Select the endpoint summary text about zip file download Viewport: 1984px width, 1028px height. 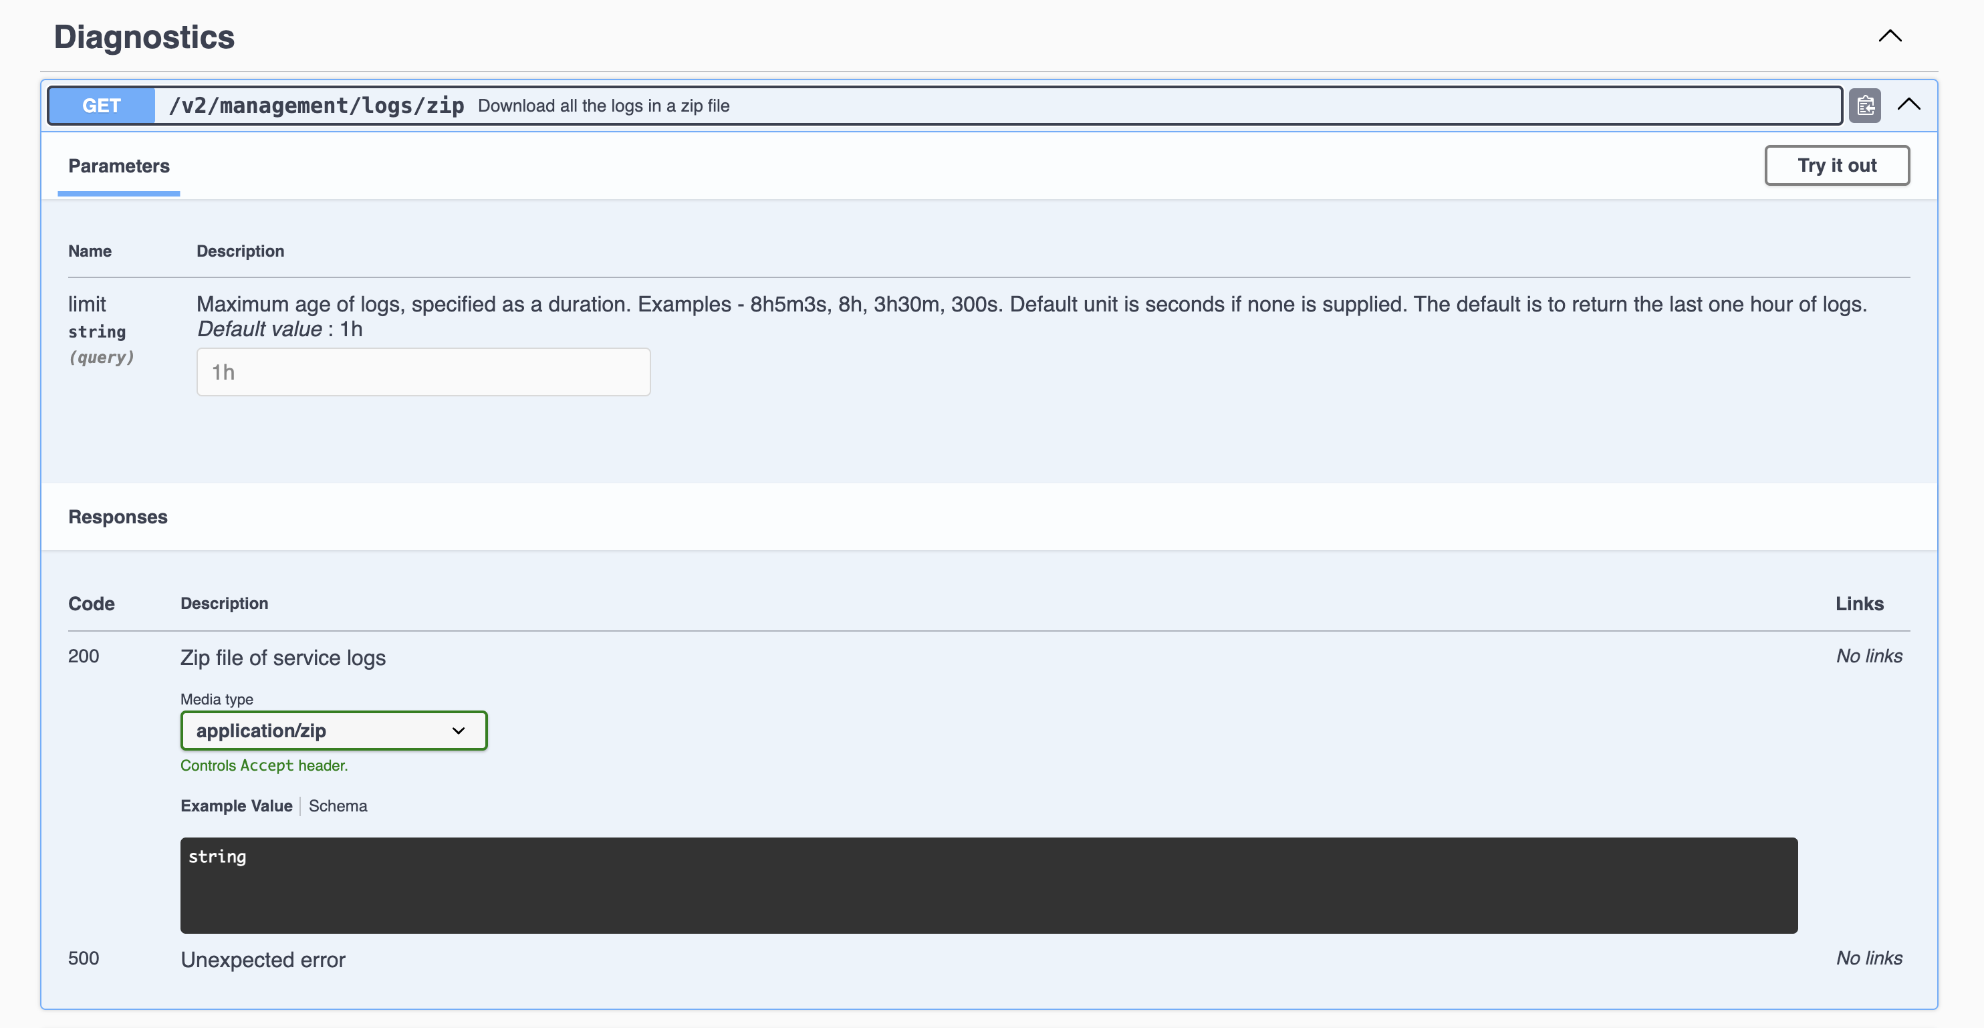[x=604, y=106]
